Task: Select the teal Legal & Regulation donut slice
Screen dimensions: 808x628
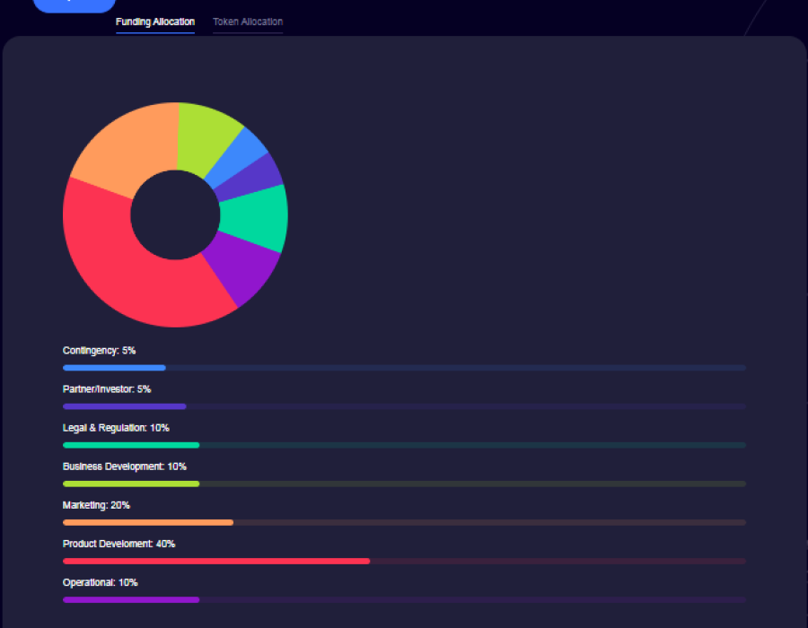Action: pyautogui.click(x=256, y=218)
